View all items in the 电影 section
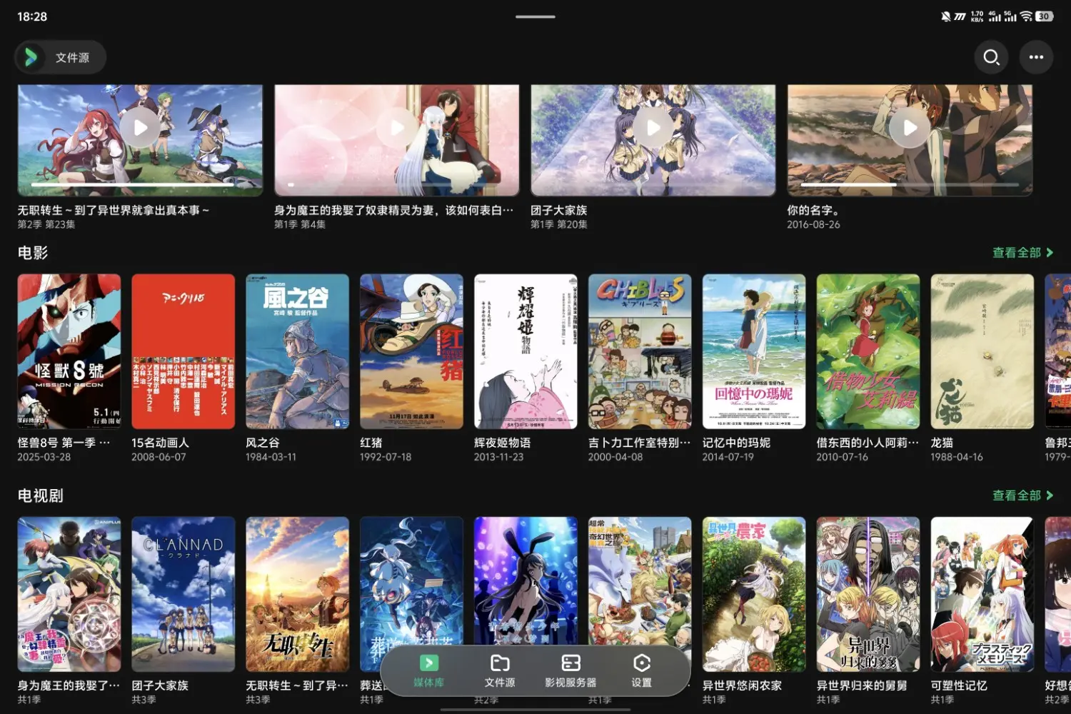Screen dimensions: 1071x714 [1022, 253]
